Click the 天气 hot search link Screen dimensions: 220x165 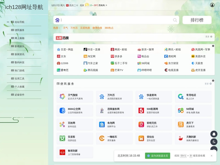tap(65, 28)
